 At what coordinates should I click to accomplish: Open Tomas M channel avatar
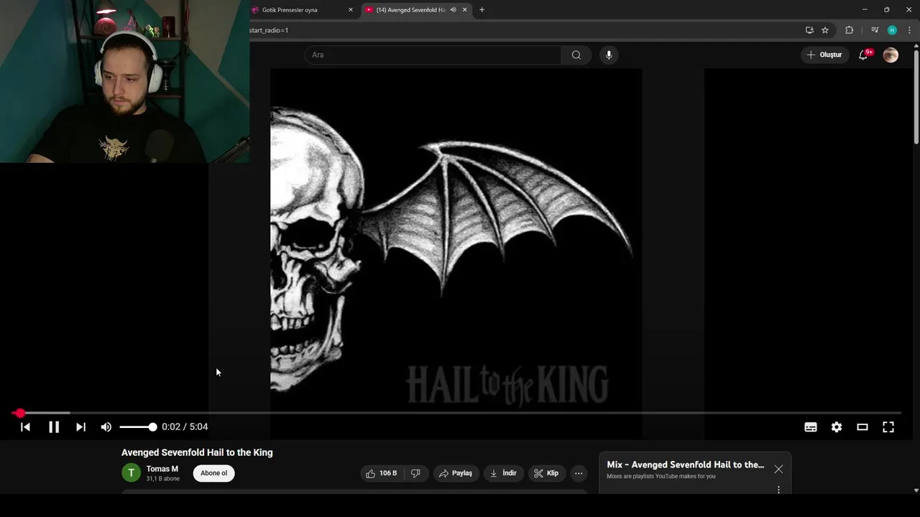[x=131, y=472]
